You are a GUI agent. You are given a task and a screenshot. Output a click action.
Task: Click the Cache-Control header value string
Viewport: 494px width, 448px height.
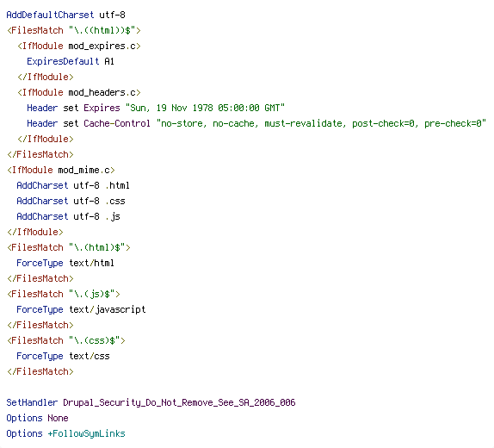(321, 123)
